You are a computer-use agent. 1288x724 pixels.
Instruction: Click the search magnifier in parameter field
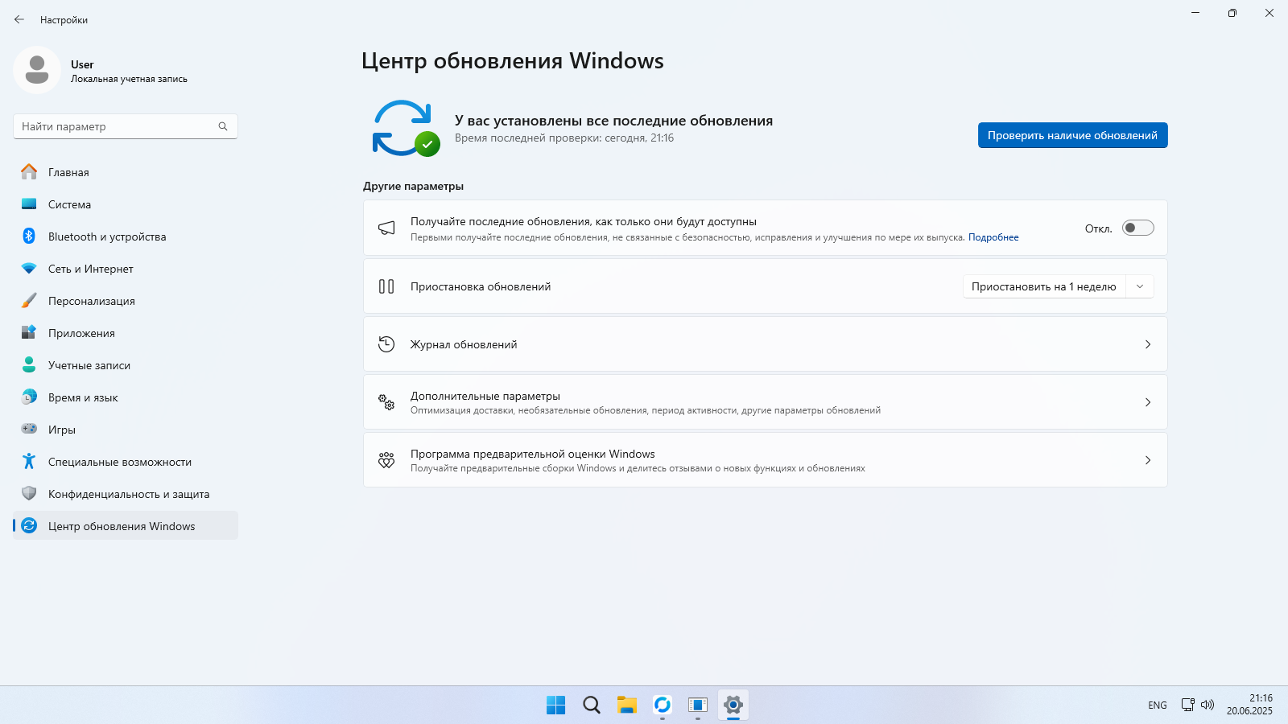[223, 126]
